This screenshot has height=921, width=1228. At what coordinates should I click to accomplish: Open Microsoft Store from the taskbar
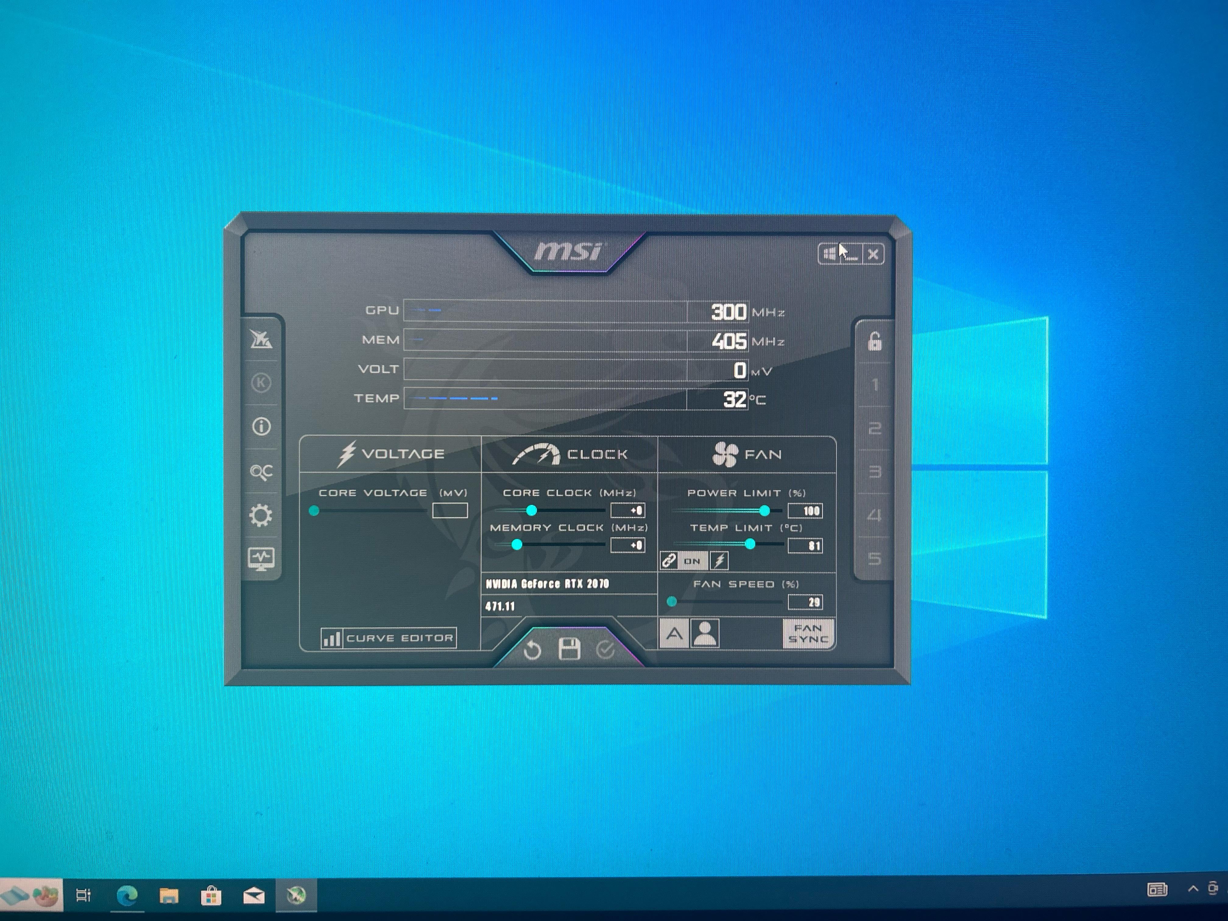(211, 895)
